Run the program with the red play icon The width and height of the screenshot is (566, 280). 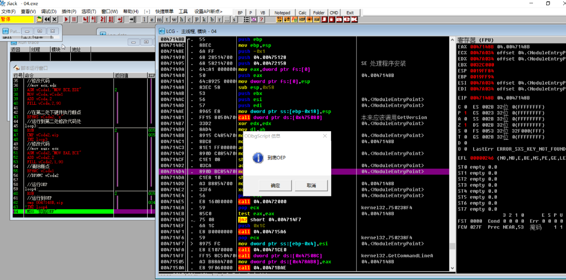tap(67, 19)
